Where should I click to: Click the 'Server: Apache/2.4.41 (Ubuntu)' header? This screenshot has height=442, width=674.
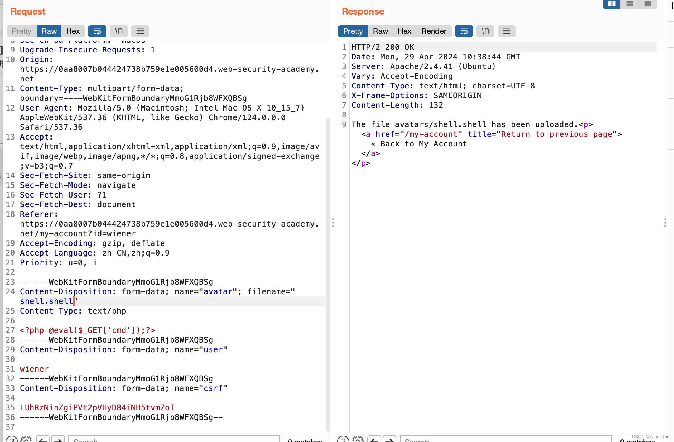tap(424, 66)
